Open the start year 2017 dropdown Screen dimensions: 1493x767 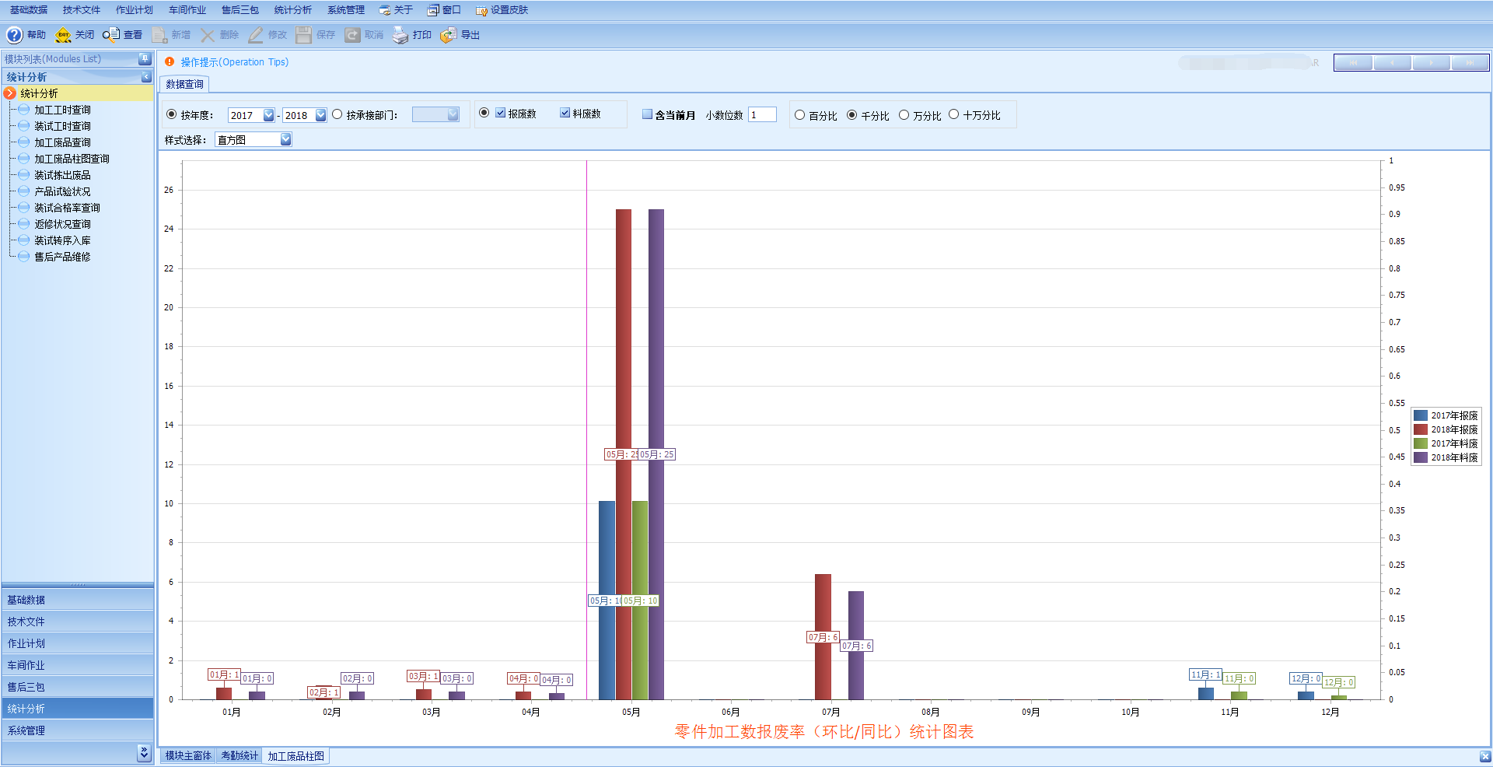[268, 115]
